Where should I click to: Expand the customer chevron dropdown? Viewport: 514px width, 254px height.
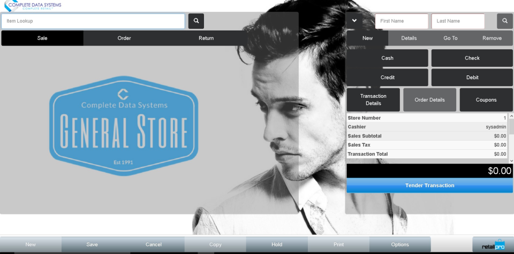(354, 21)
